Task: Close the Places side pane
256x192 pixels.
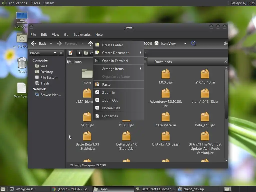Action: coord(61,53)
